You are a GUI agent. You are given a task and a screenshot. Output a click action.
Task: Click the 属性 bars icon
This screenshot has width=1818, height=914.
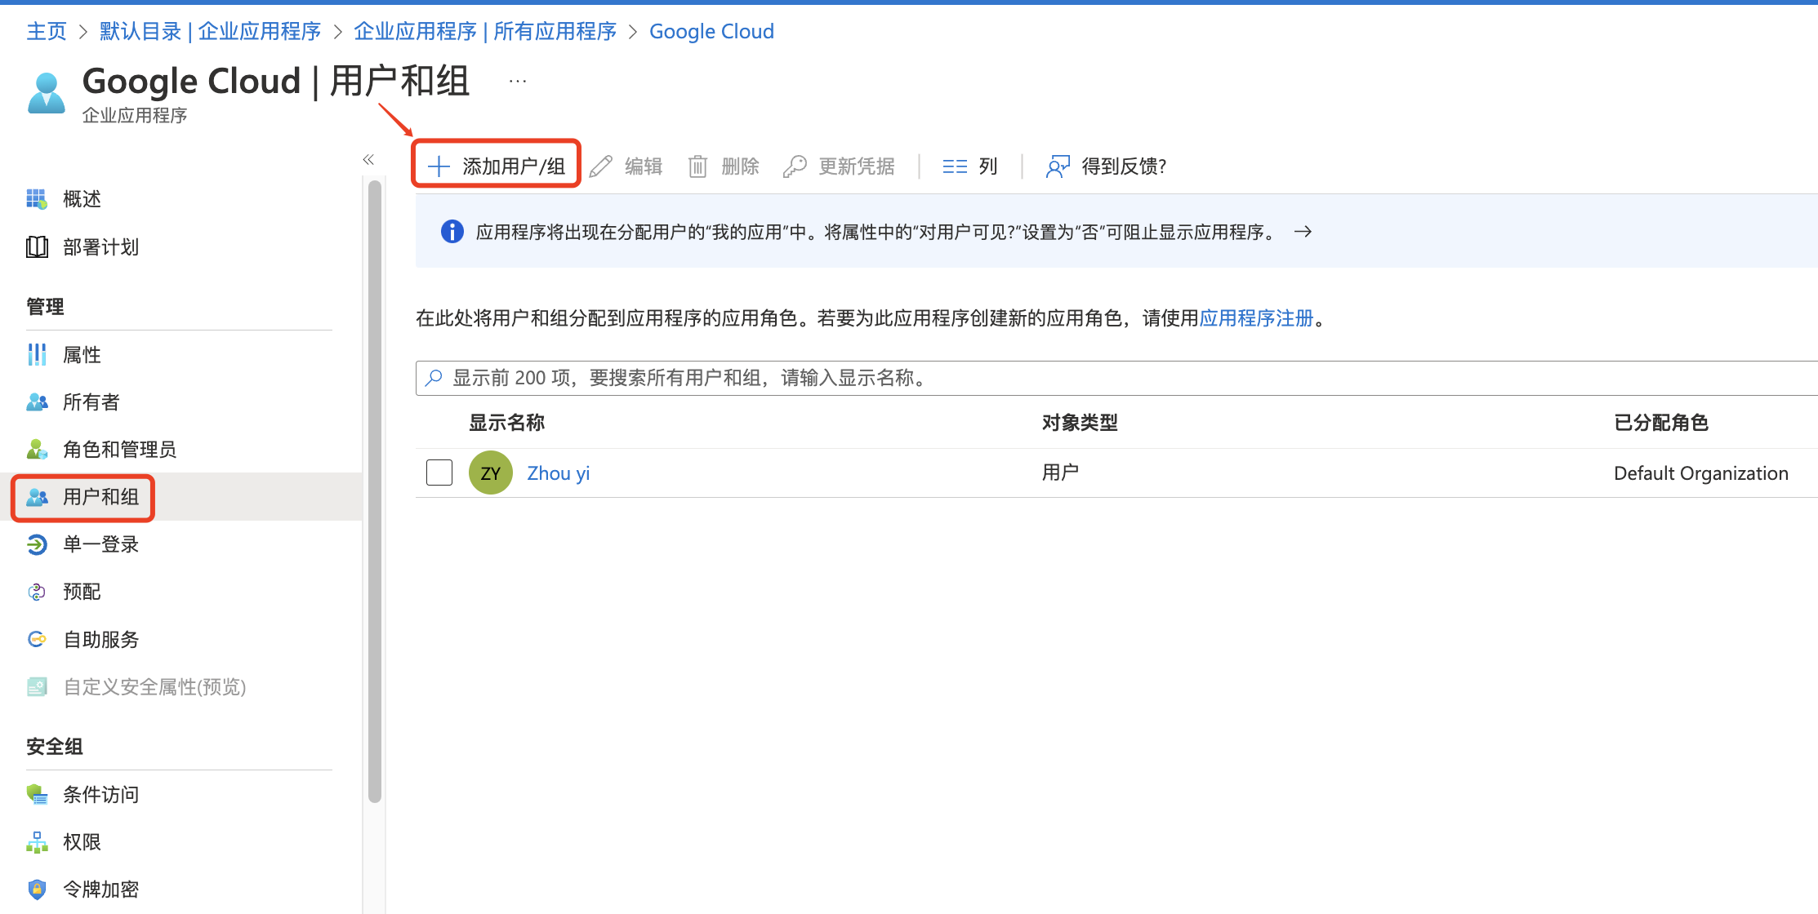(37, 354)
